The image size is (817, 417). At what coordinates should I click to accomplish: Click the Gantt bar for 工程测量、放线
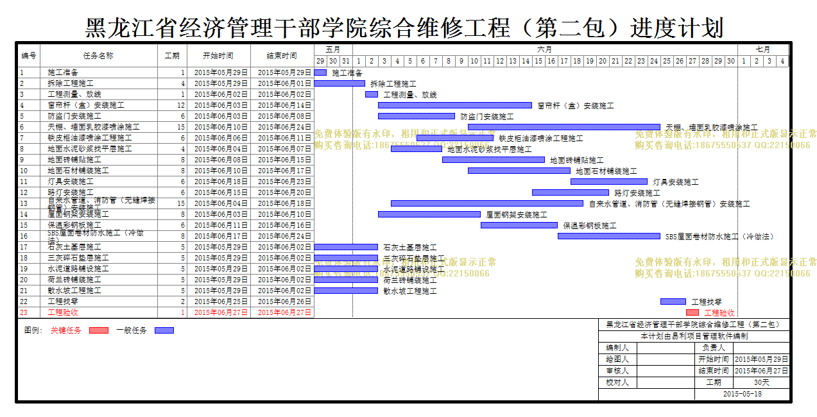click(x=372, y=94)
